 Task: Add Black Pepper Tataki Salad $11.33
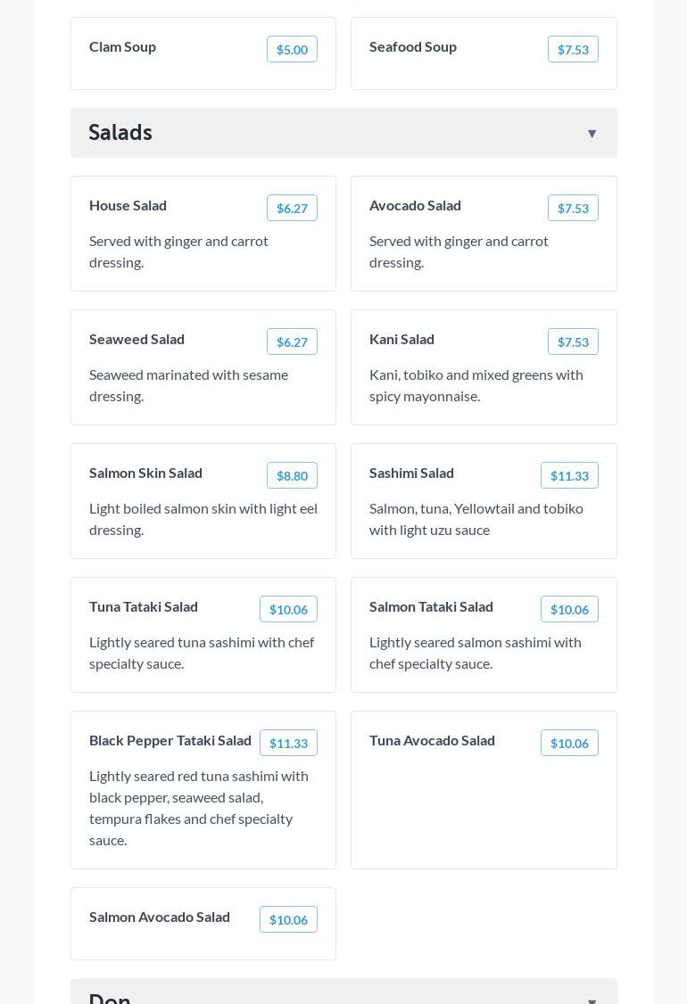tap(288, 744)
